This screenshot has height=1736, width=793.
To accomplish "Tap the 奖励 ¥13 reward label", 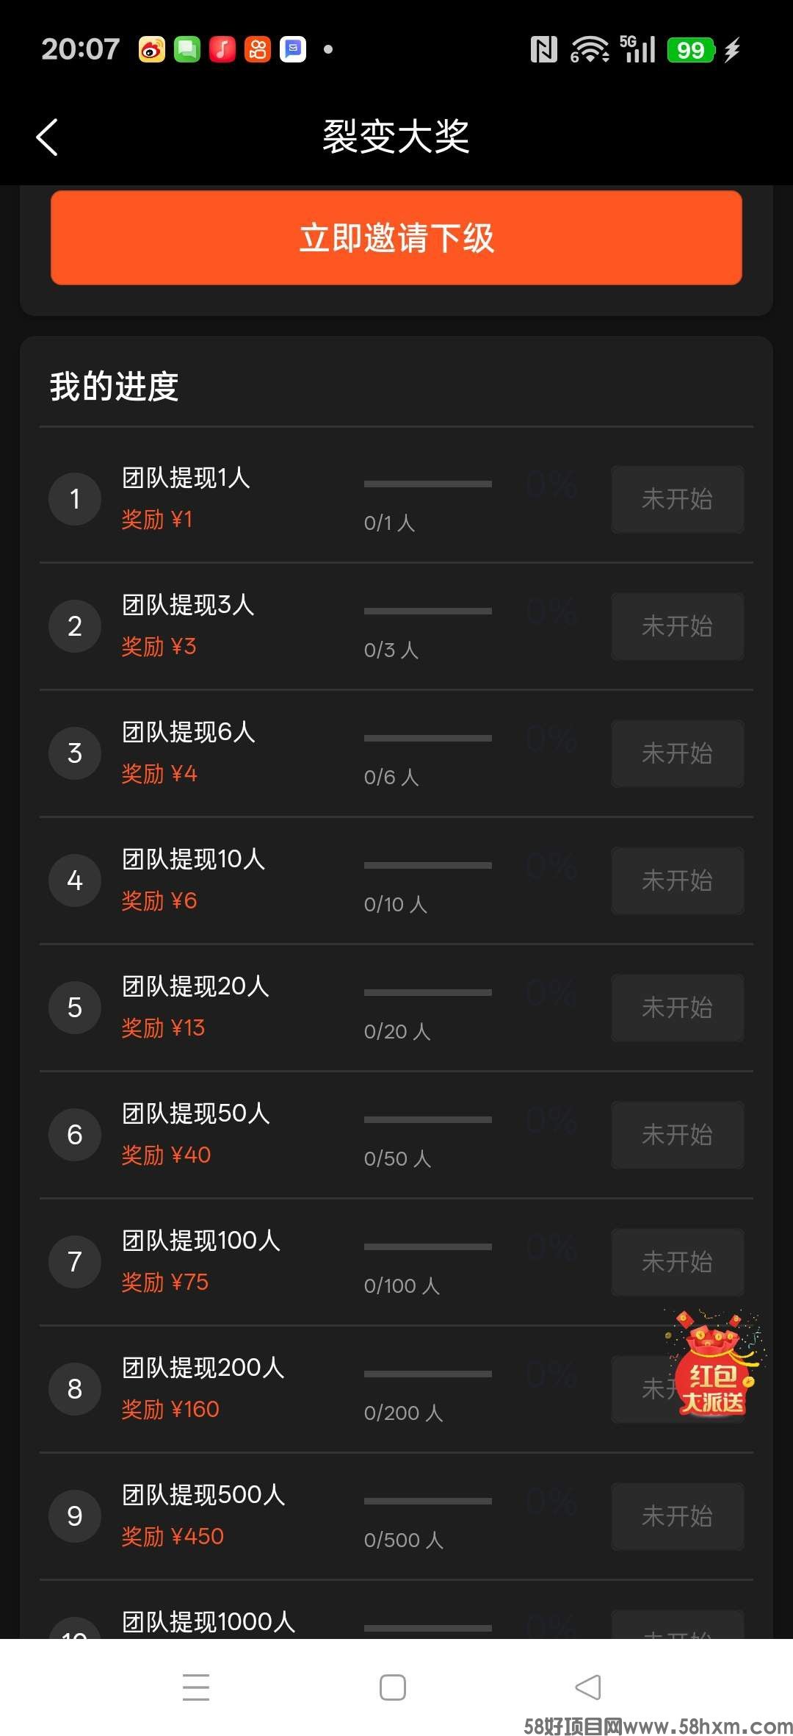I will click(x=163, y=1027).
